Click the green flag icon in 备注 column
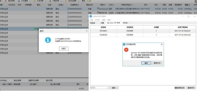This screenshot has width=197, height=92. click(x=35, y=29)
